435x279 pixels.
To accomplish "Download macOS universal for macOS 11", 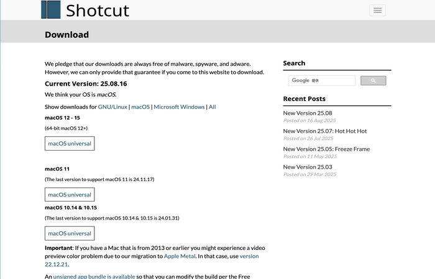I will pos(70,195).
